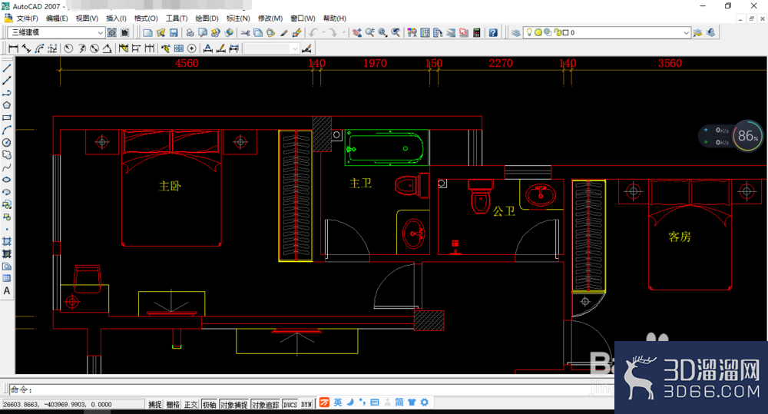Toggle DYN dynamic input
The width and height of the screenshot is (768, 414).
point(306,405)
